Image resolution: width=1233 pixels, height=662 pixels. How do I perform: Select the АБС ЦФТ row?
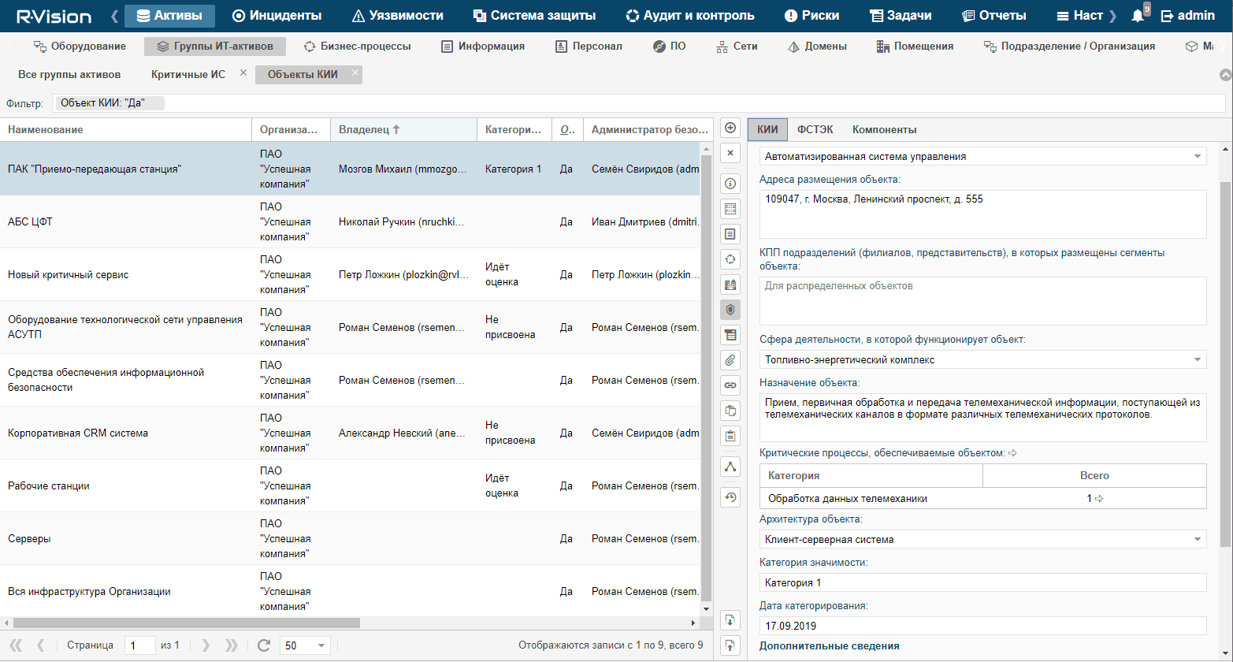coord(126,222)
